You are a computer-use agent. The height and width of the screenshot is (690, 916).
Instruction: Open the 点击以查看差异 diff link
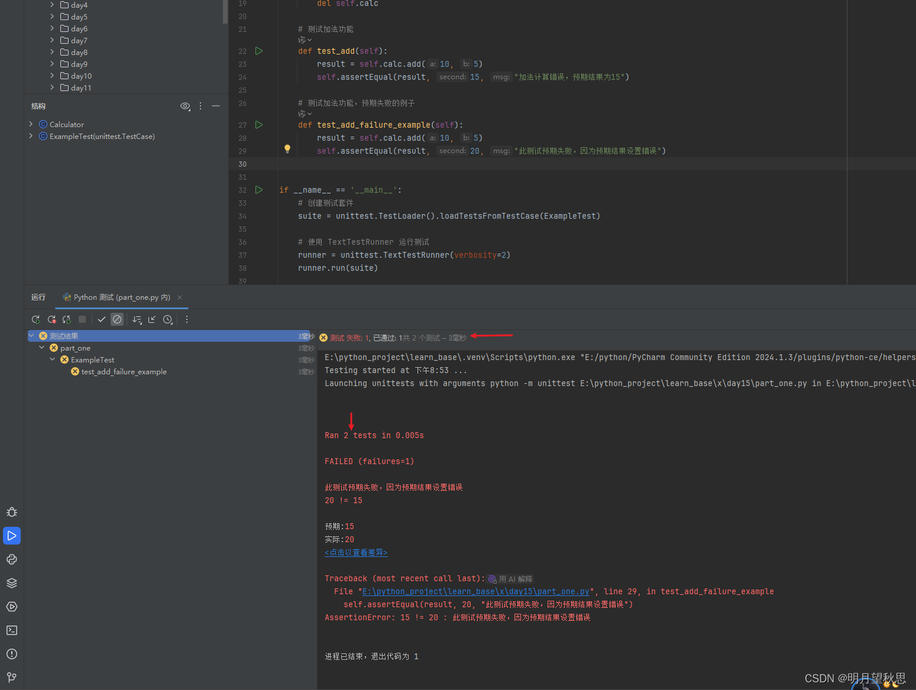356,552
